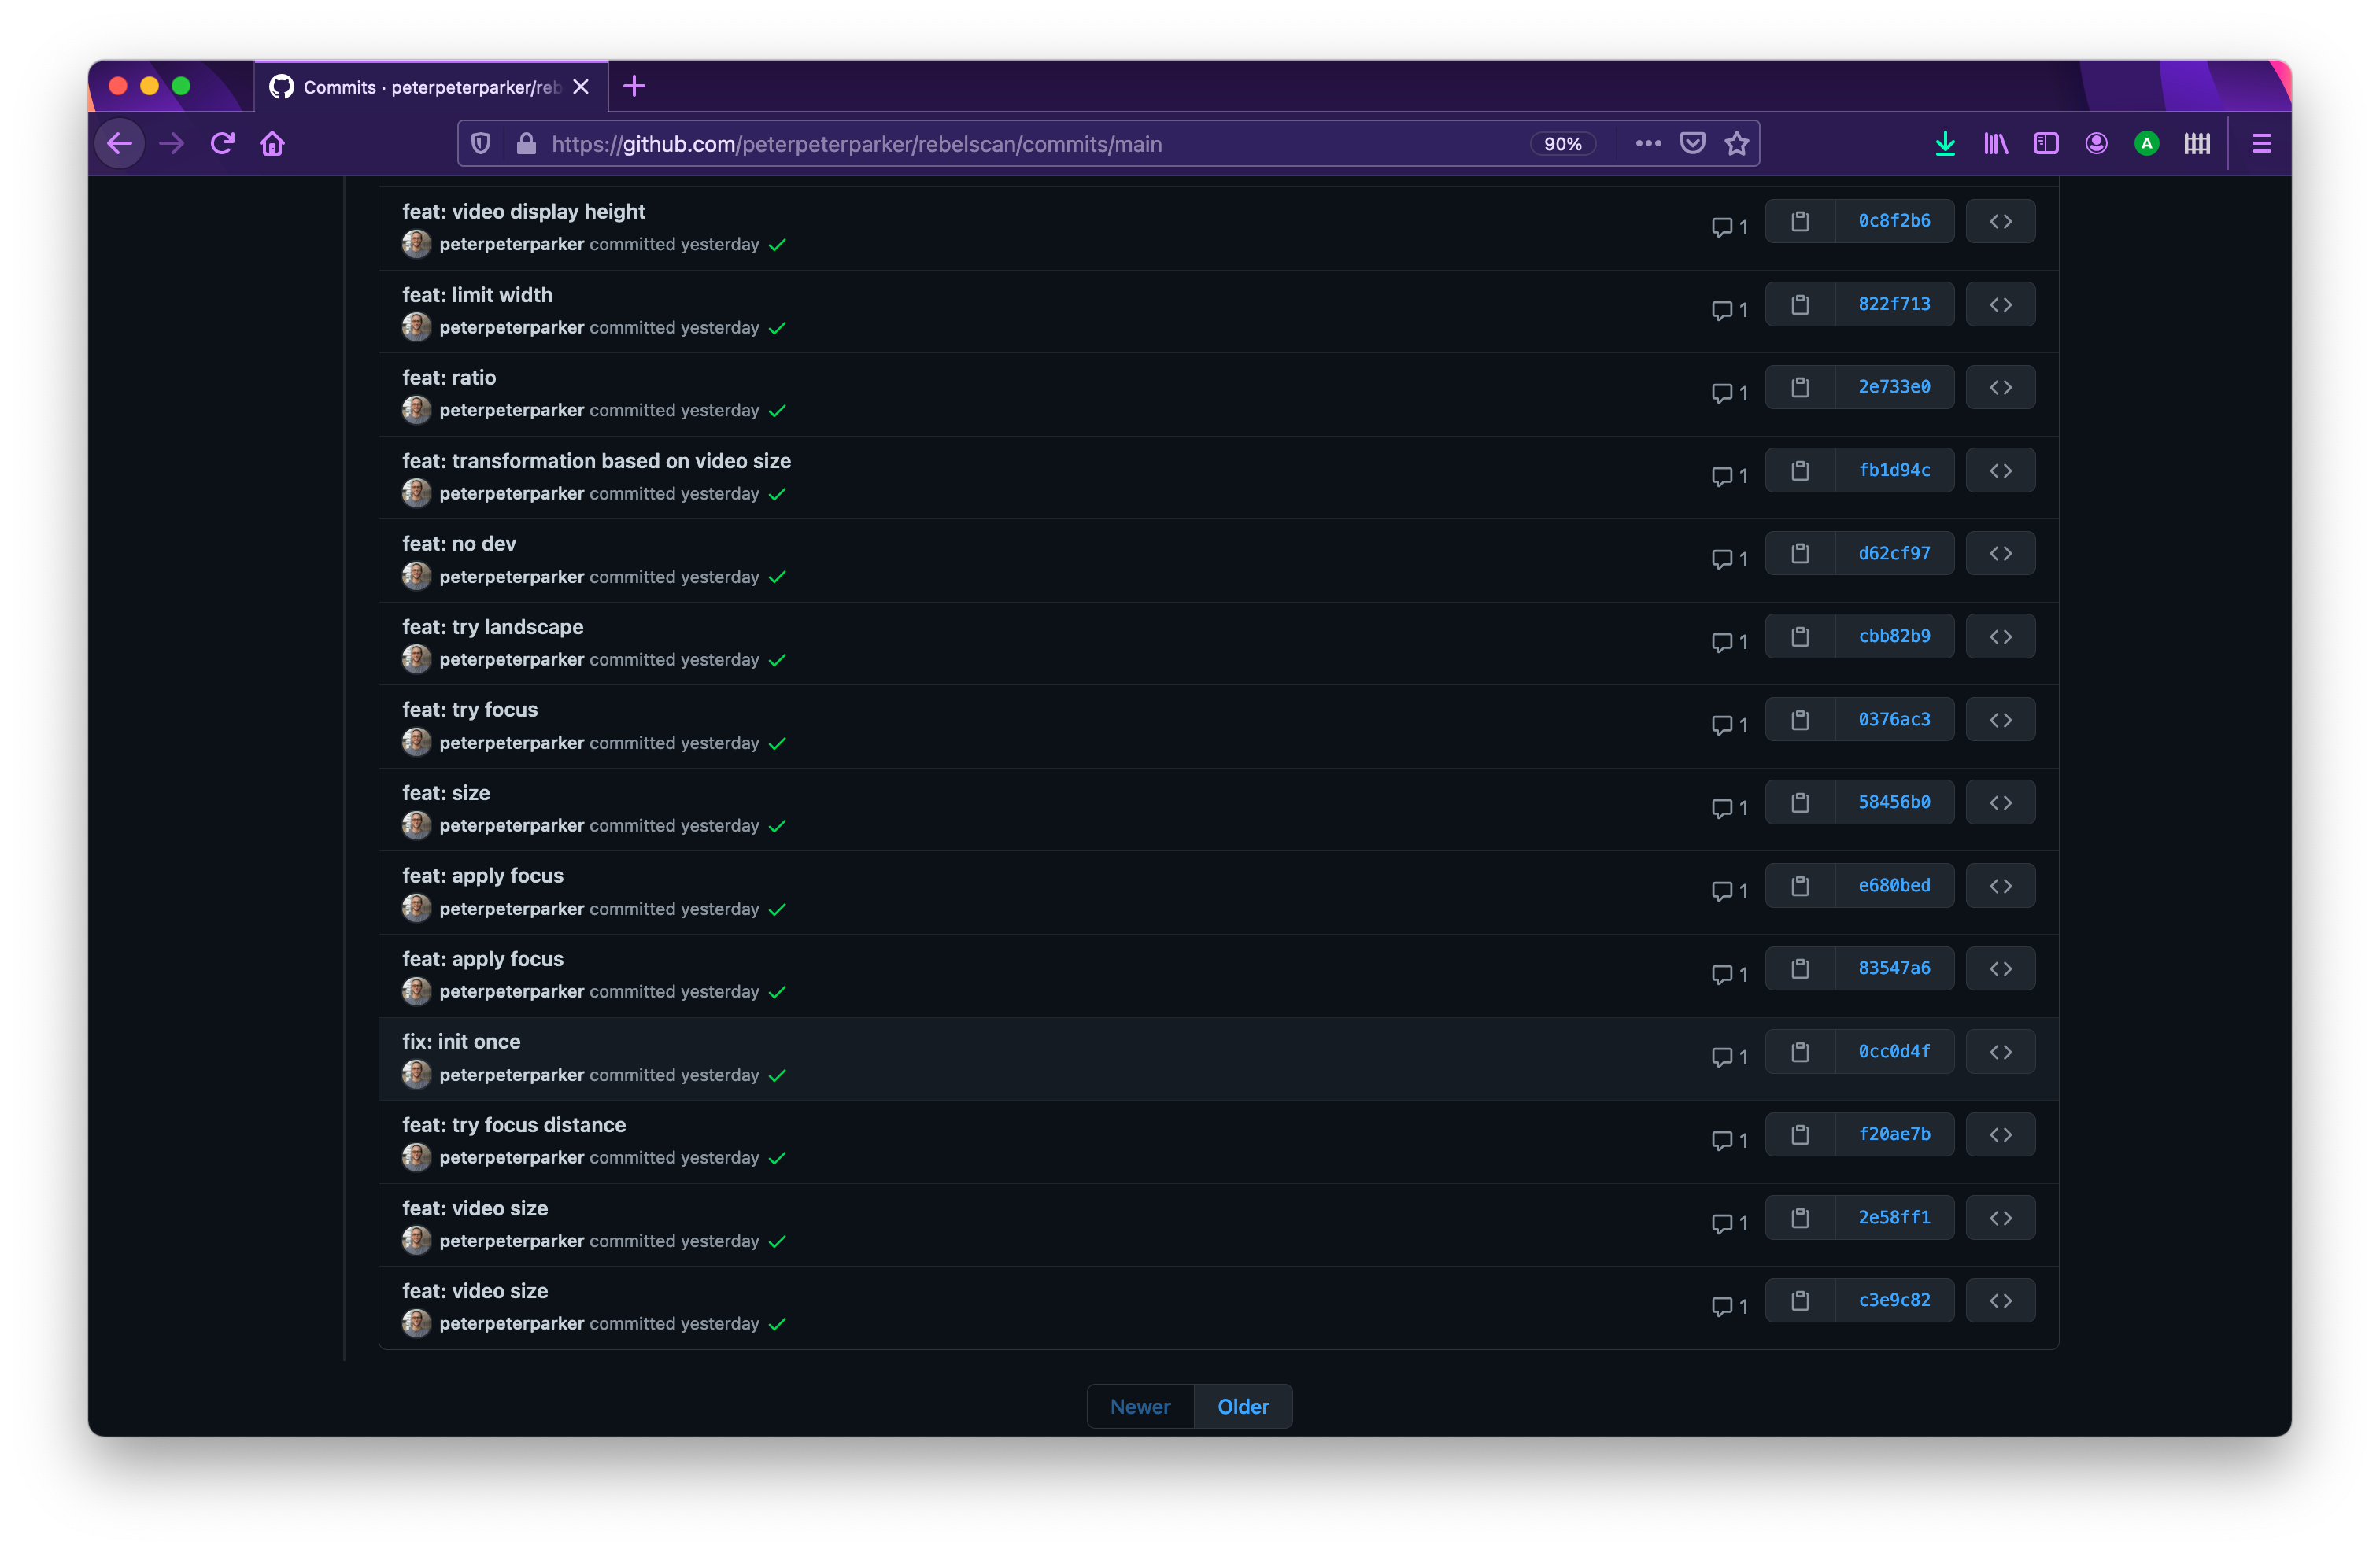The width and height of the screenshot is (2380, 1553).
Task: Open a new browser tab
Action: click(634, 87)
